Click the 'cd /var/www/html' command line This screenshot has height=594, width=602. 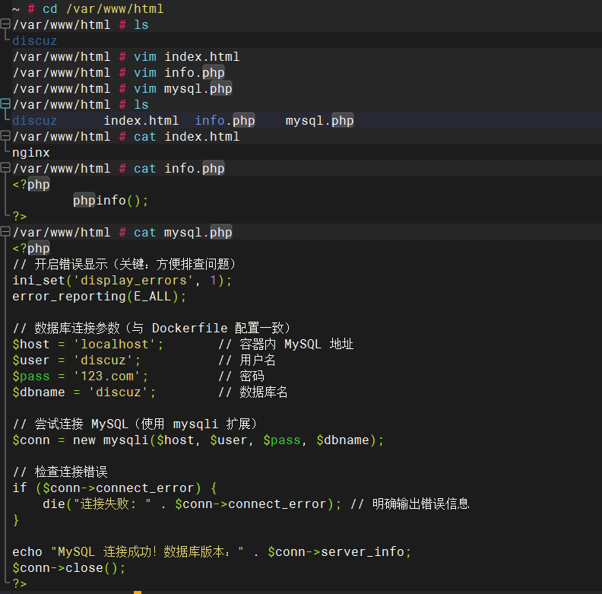[x=88, y=8]
